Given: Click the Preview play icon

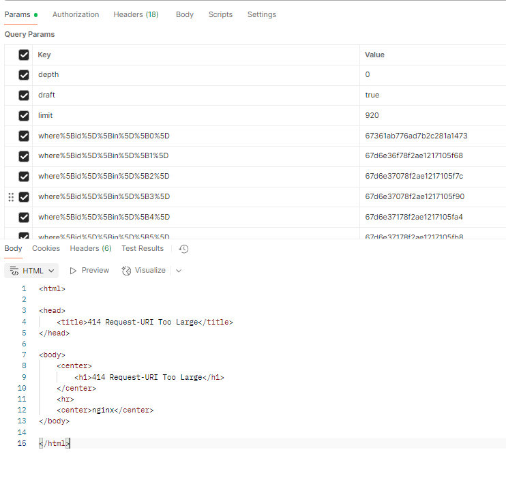Looking at the screenshot, I should [73, 271].
